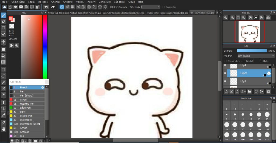Delete layer with trash can icon
The image size is (276, 143).
tap(268, 91)
